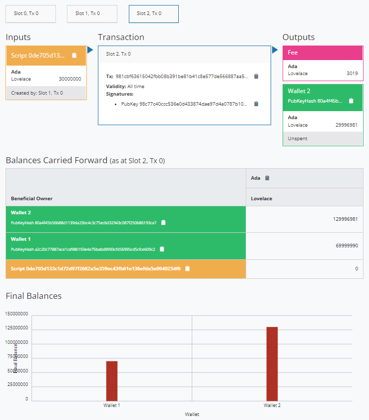The width and height of the screenshot is (369, 420).
Task: Open the Slot 1, Tx 0 tab
Action: click(x=92, y=14)
